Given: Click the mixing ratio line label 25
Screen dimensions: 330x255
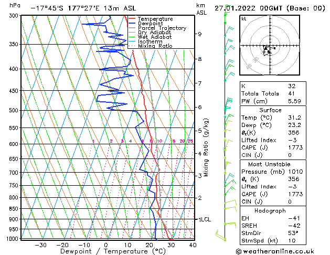Looking at the screenshot, I should pyautogui.click(x=190, y=141).
